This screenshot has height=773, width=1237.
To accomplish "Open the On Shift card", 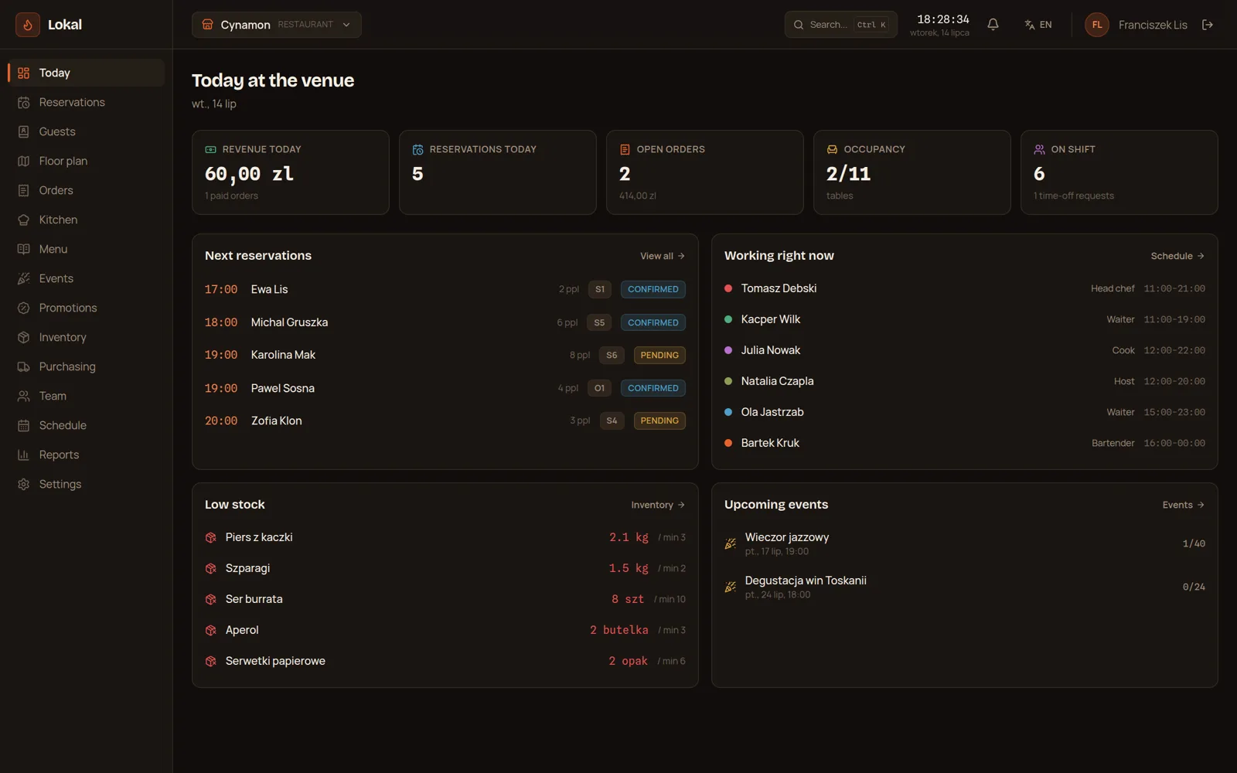I will (1119, 172).
